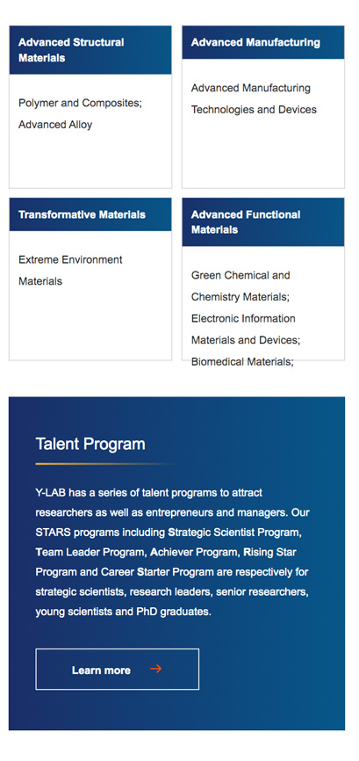
Task: Click the Y-LAB talent programs paragraph
Action: coord(172,553)
